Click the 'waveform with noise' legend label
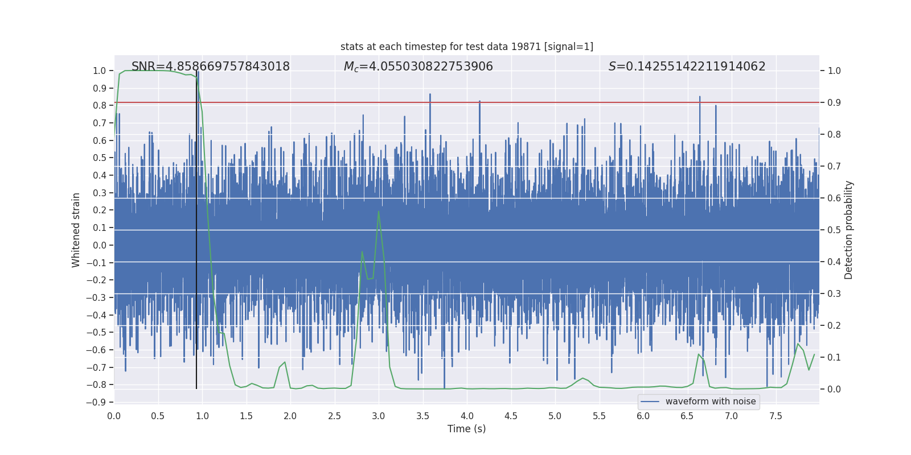Image resolution: width=911 pixels, height=455 pixels. point(710,402)
